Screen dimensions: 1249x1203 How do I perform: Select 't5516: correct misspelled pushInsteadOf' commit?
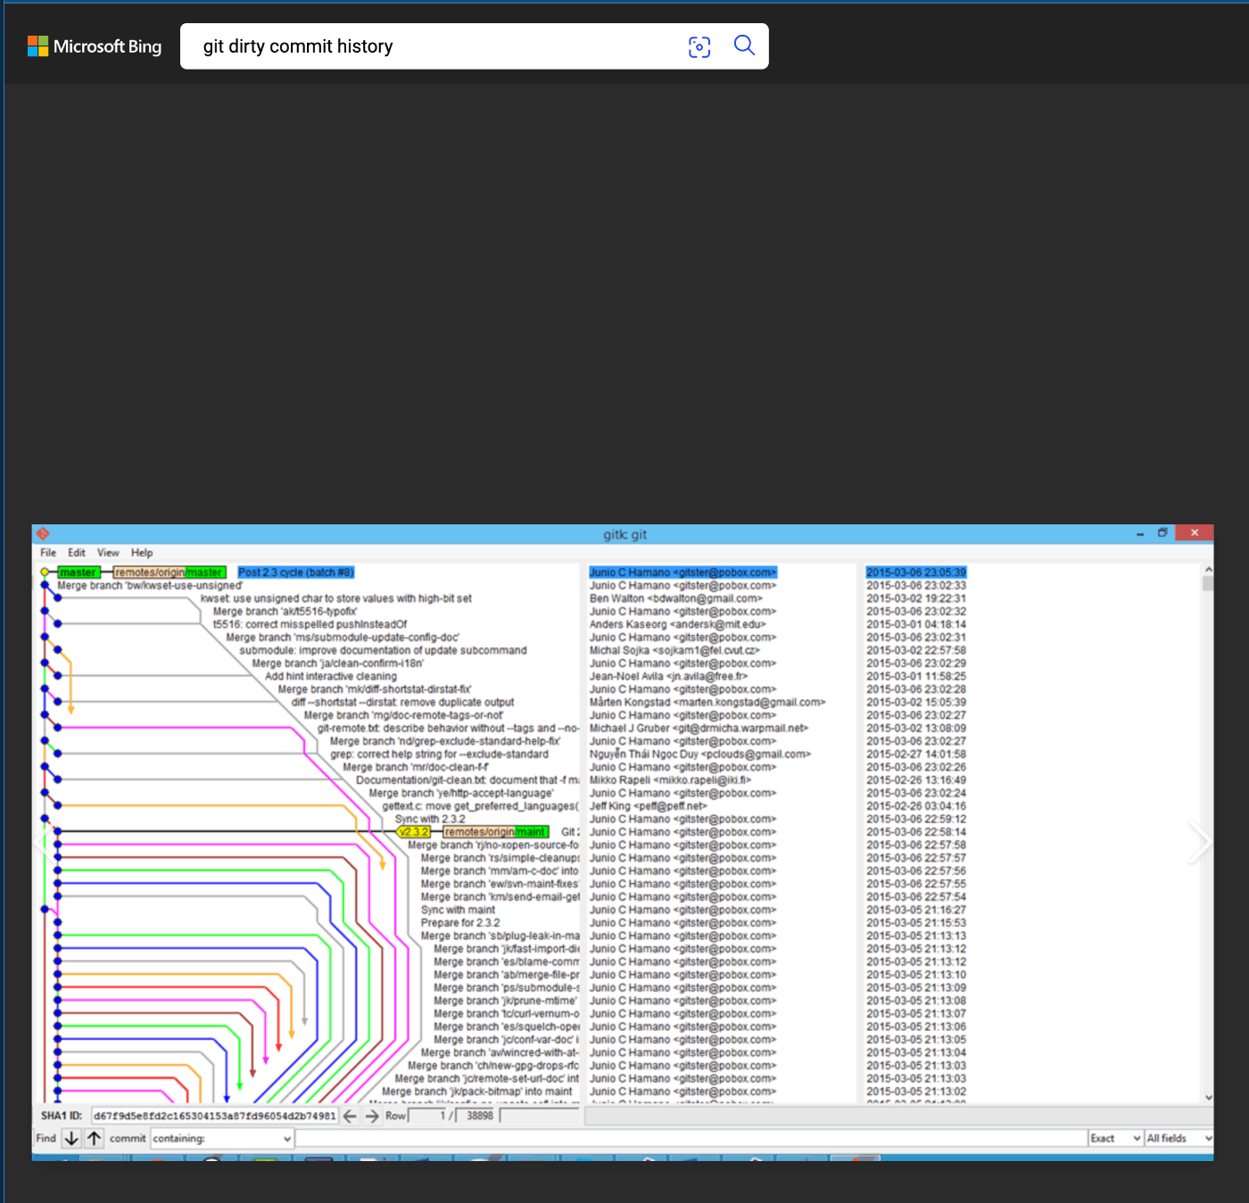click(x=310, y=624)
